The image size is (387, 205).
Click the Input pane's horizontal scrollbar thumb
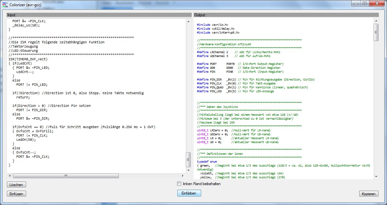click(x=66, y=176)
